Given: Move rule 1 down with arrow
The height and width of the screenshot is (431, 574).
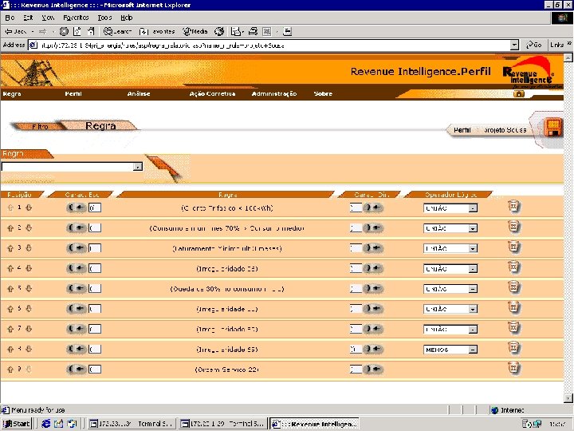Looking at the screenshot, I should (29, 208).
